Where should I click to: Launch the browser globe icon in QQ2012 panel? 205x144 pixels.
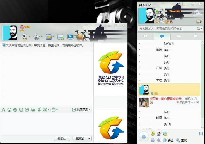[165, 133]
